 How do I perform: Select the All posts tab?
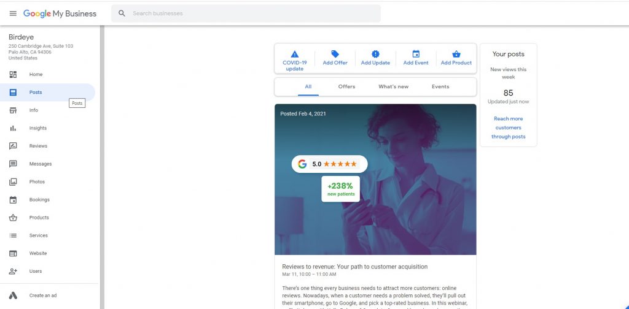point(308,86)
